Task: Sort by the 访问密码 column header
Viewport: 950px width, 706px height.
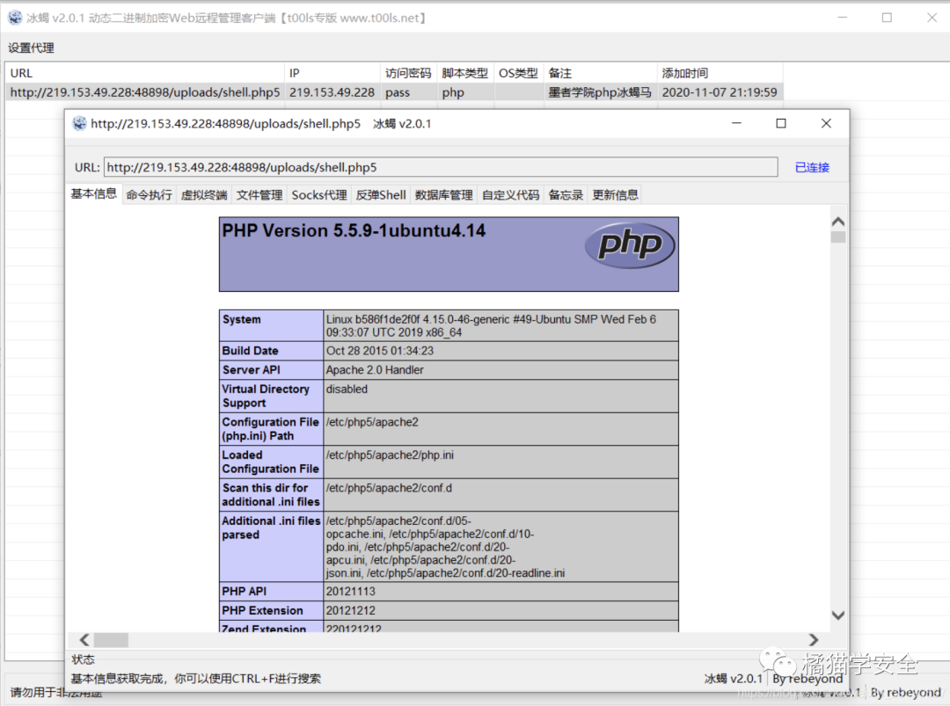Action: [x=408, y=73]
